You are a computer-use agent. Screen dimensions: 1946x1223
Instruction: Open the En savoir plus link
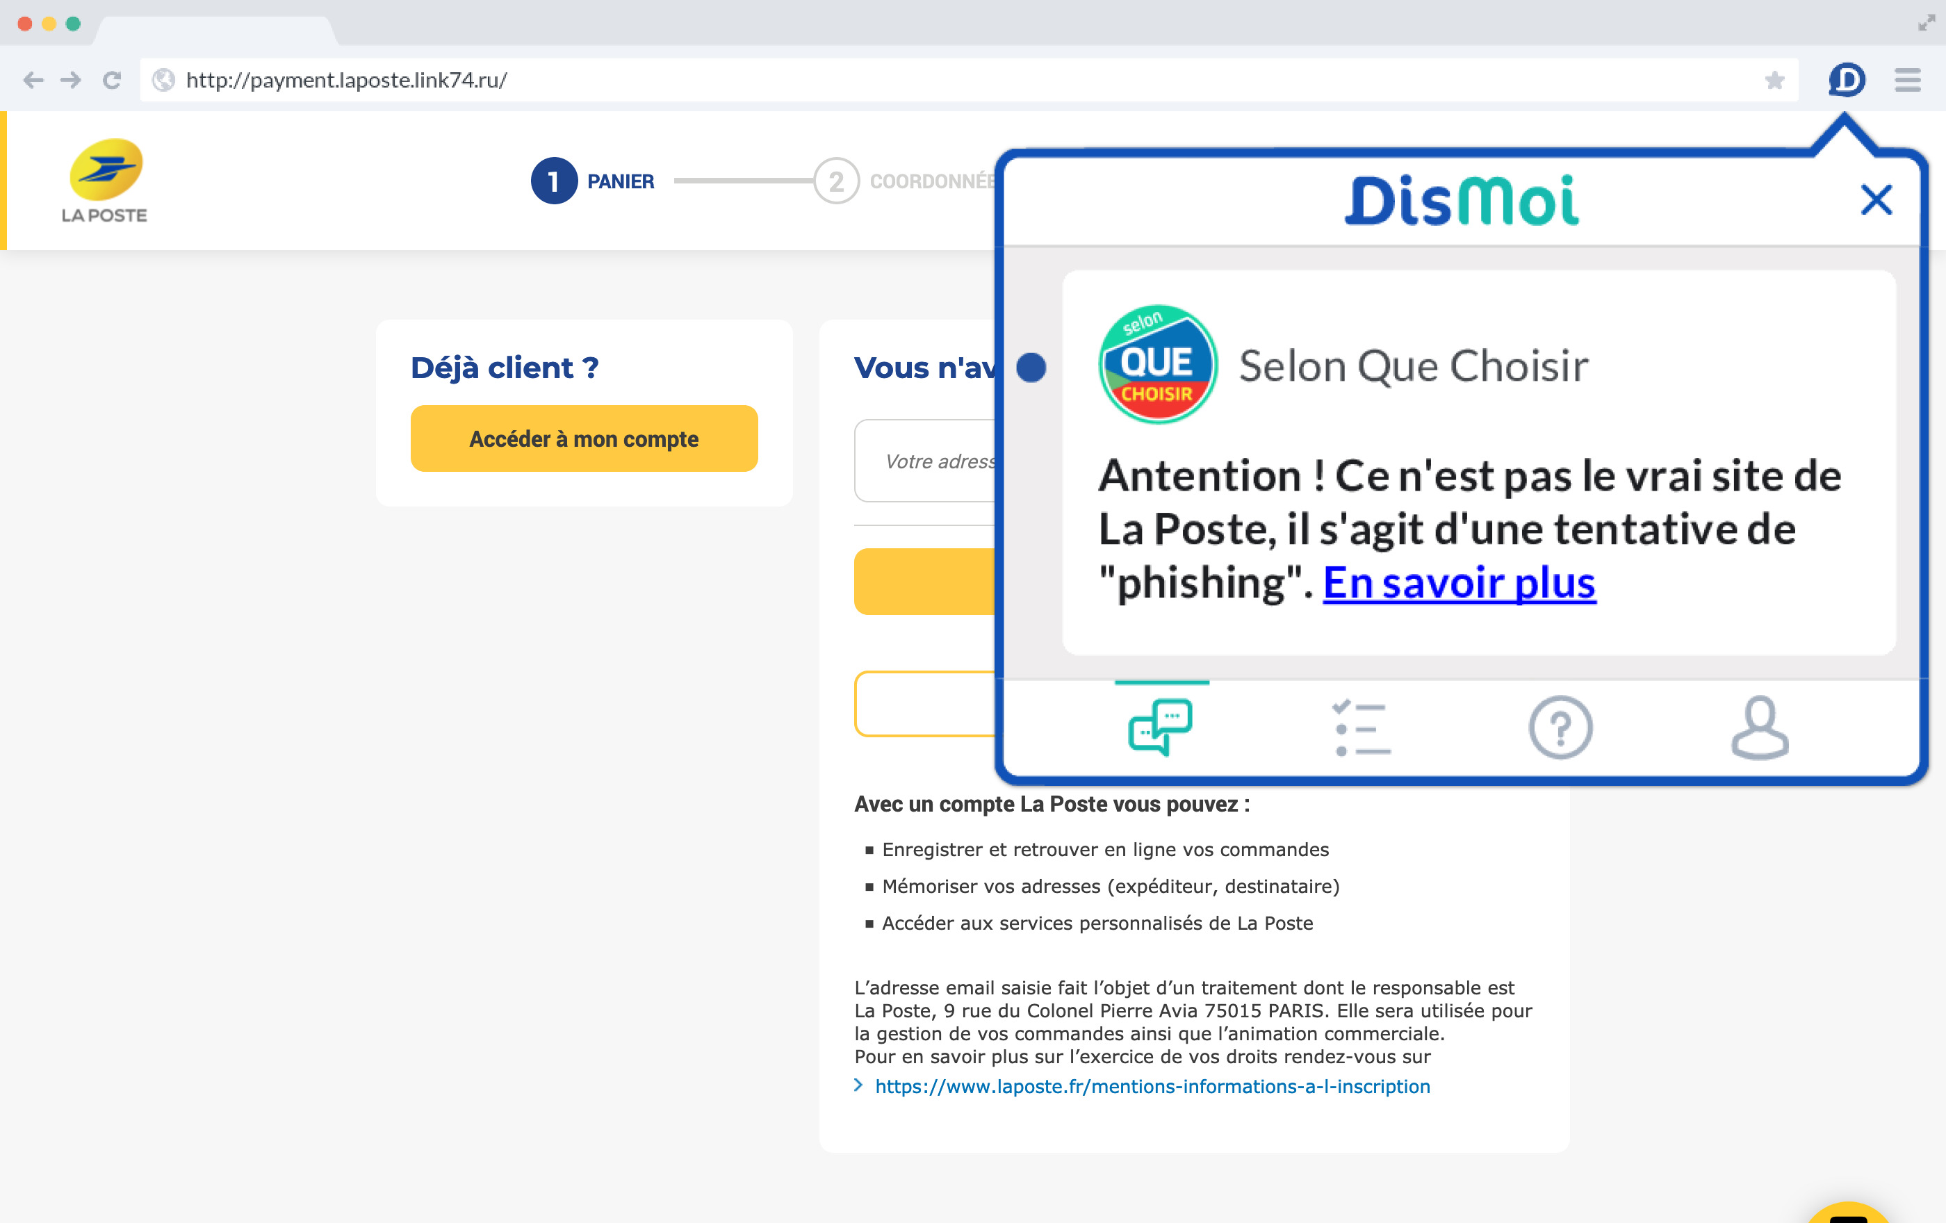(1459, 583)
